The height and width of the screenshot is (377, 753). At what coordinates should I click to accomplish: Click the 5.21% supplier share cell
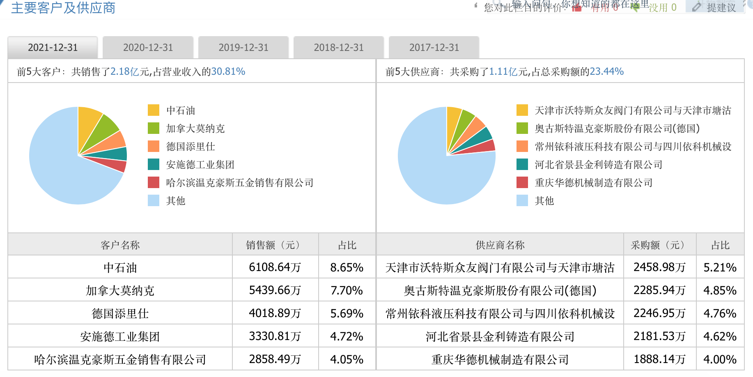(720, 267)
